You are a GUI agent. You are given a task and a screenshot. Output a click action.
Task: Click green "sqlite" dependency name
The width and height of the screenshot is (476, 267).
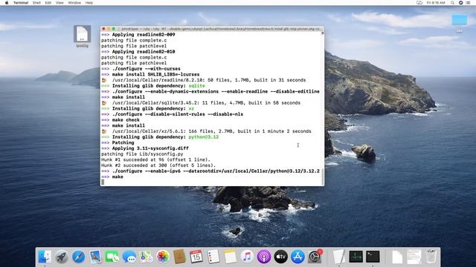[x=196, y=86]
